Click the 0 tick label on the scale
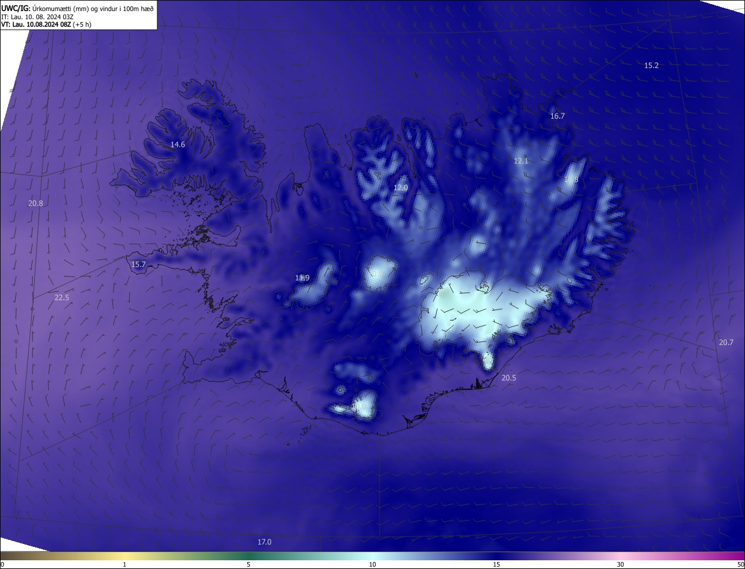745x569 pixels. tap(2, 564)
